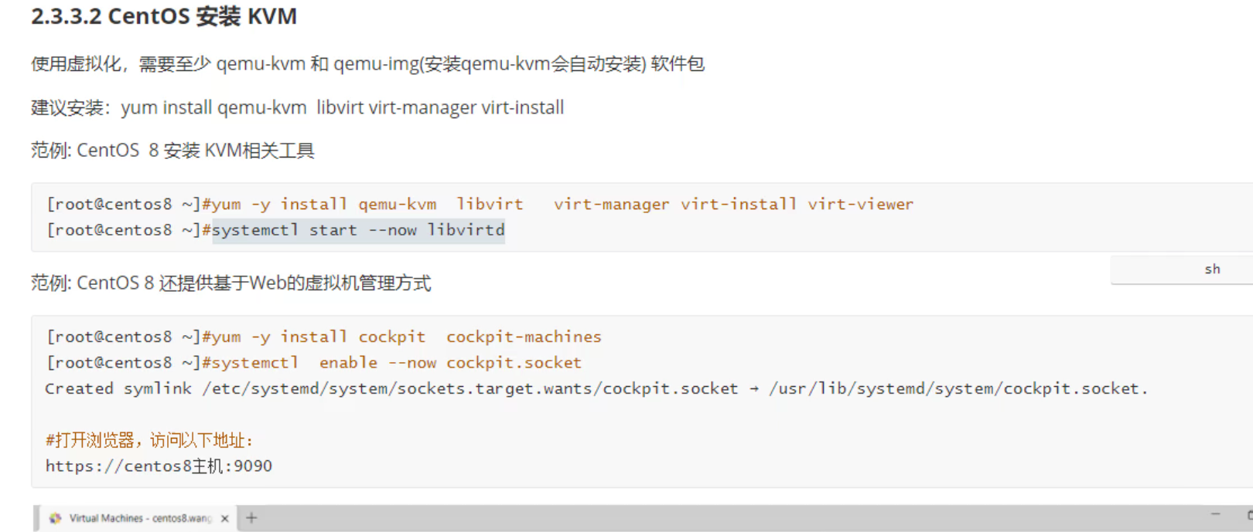Screen dimensions: 1253x532
Task: Click the line starting with '建议安装'
Action: tap(297, 107)
